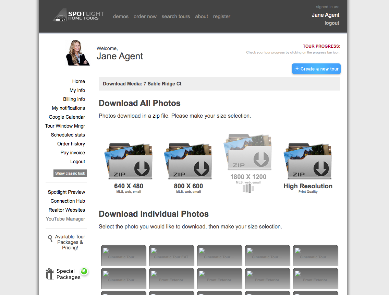This screenshot has width=389, height=295.
Task: Click the Create a new tour button
Action: pos(316,69)
